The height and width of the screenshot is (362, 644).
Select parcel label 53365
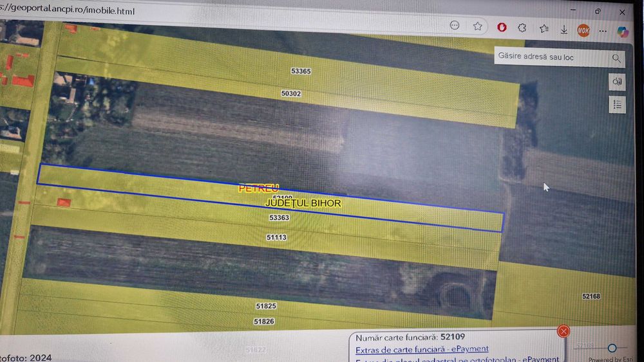tap(301, 71)
